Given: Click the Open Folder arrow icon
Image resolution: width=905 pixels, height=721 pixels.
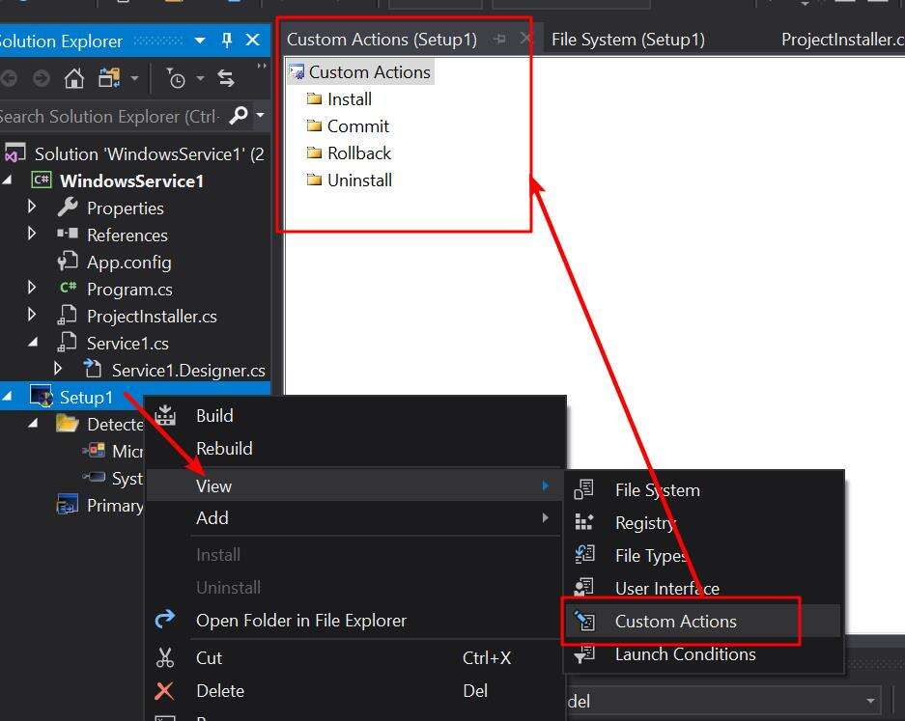Looking at the screenshot, I should click(x=165, y=620).
